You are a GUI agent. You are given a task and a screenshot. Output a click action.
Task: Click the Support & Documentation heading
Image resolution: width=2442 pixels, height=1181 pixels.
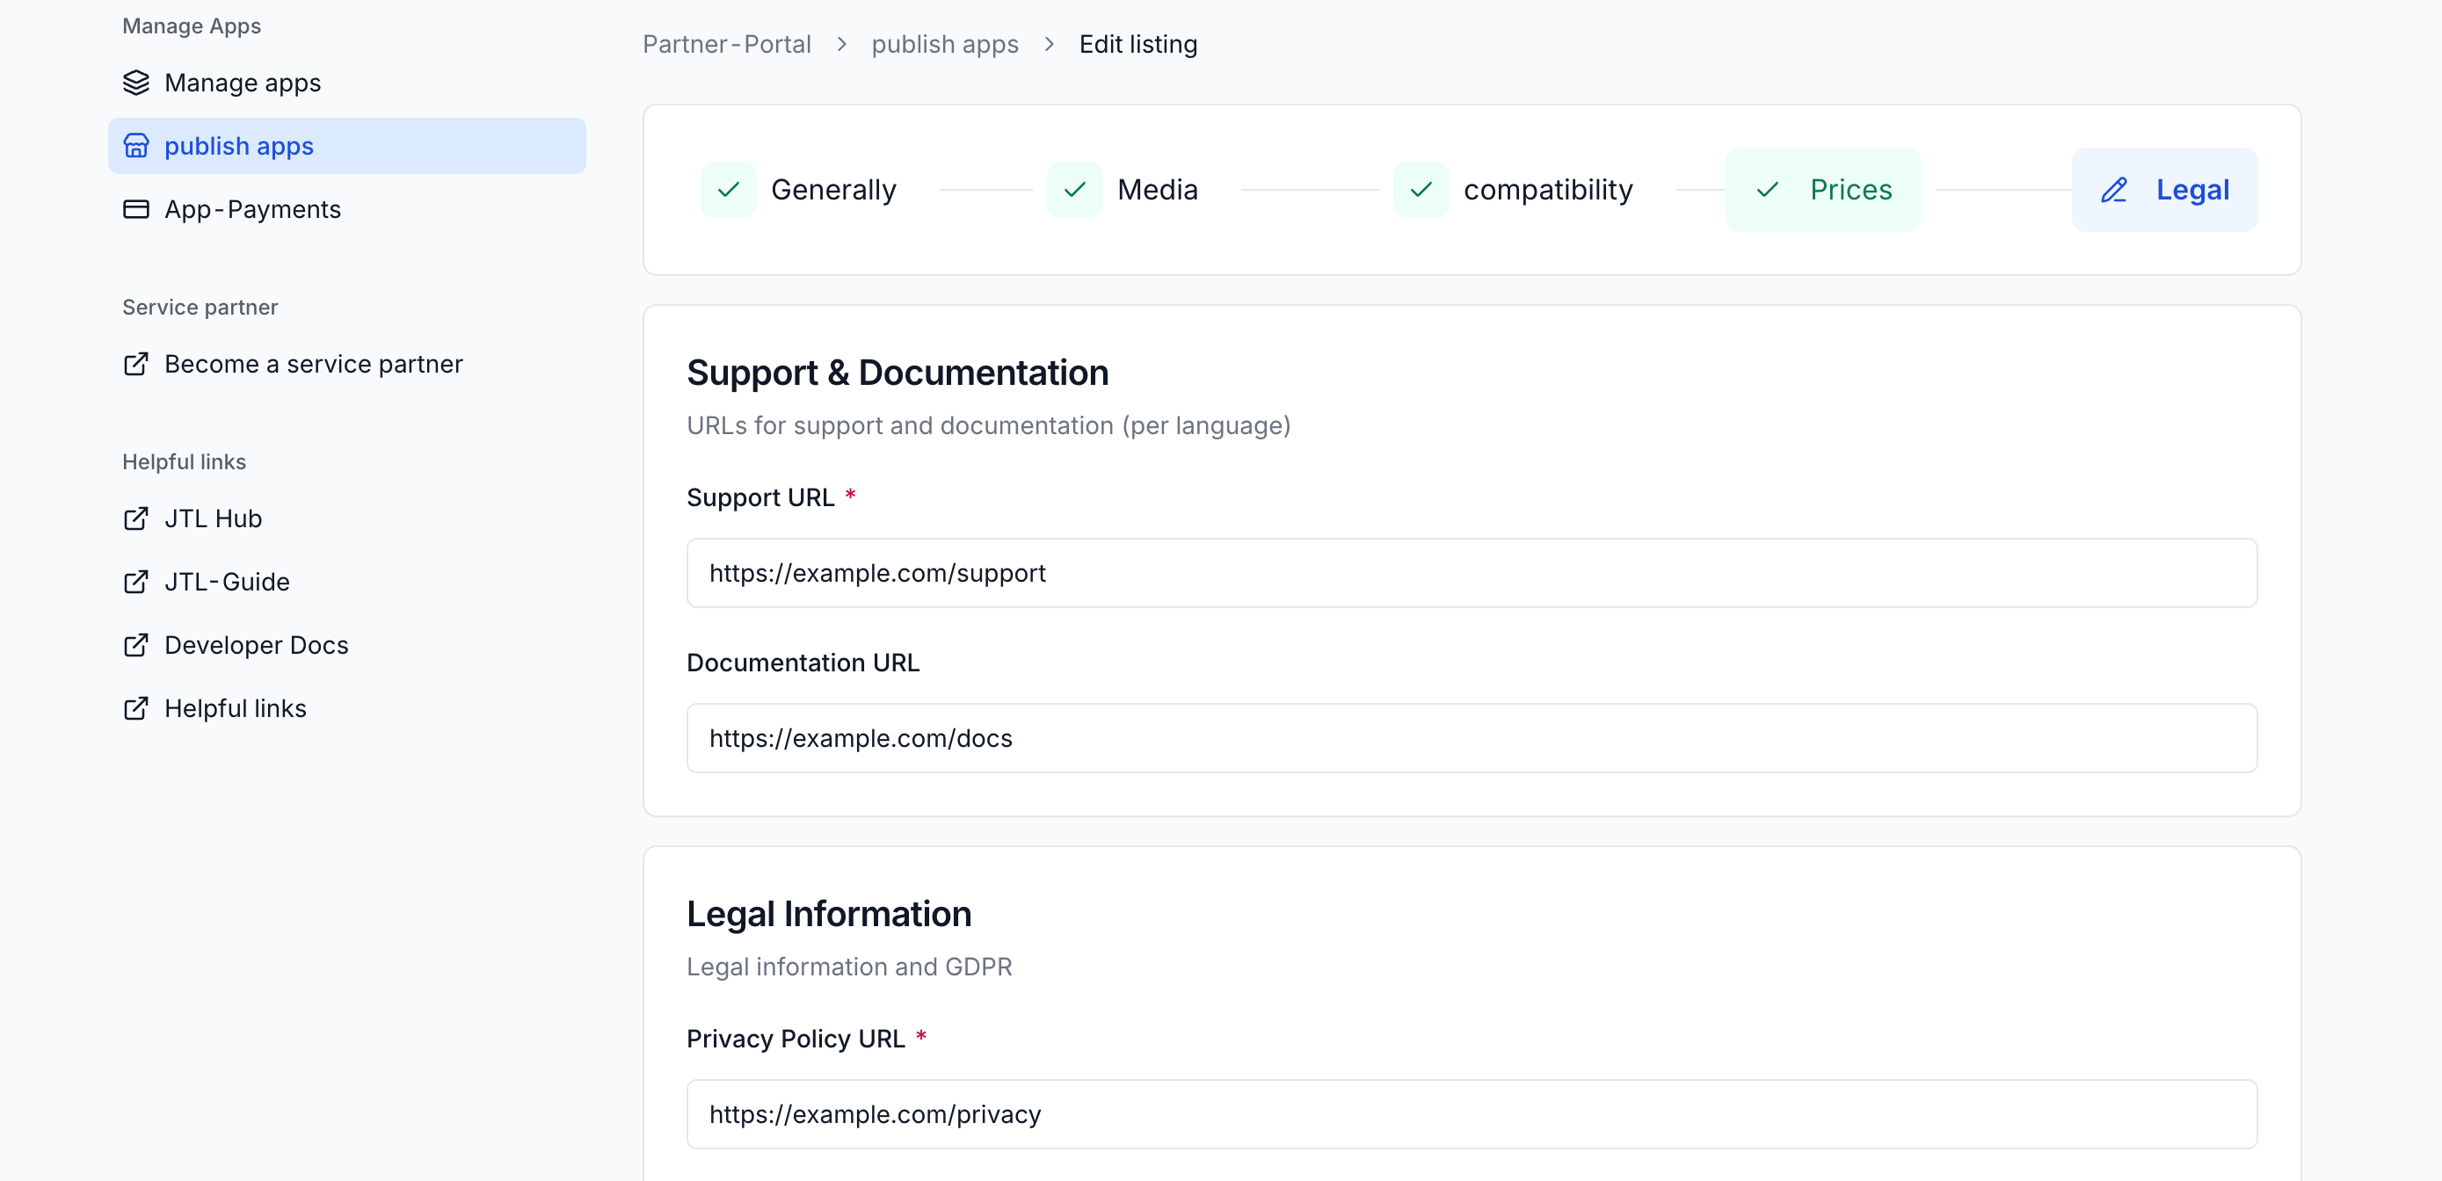click(x=897, y=373)
